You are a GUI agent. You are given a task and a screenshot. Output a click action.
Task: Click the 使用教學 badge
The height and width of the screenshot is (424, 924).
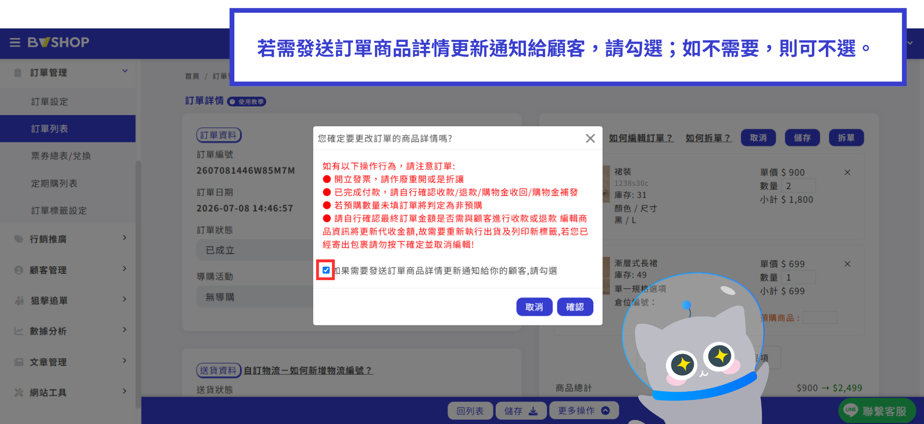(x=247, y=102)
